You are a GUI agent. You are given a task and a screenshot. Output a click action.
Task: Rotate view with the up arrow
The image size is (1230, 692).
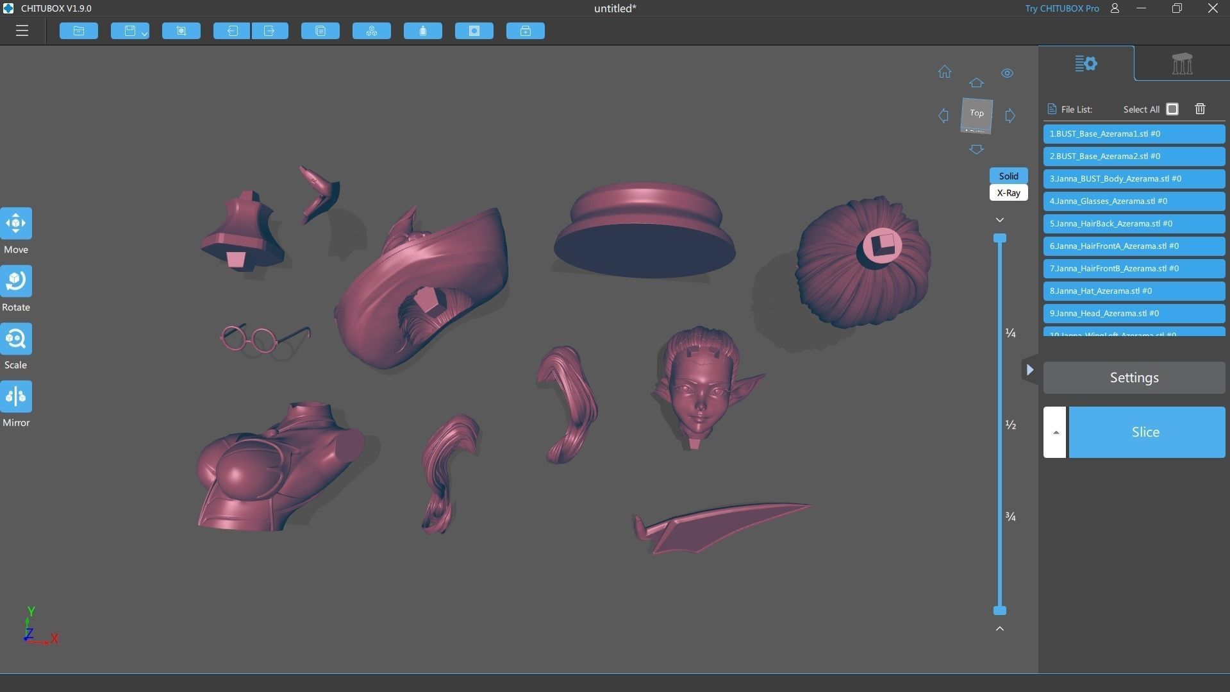coord(976,83)
